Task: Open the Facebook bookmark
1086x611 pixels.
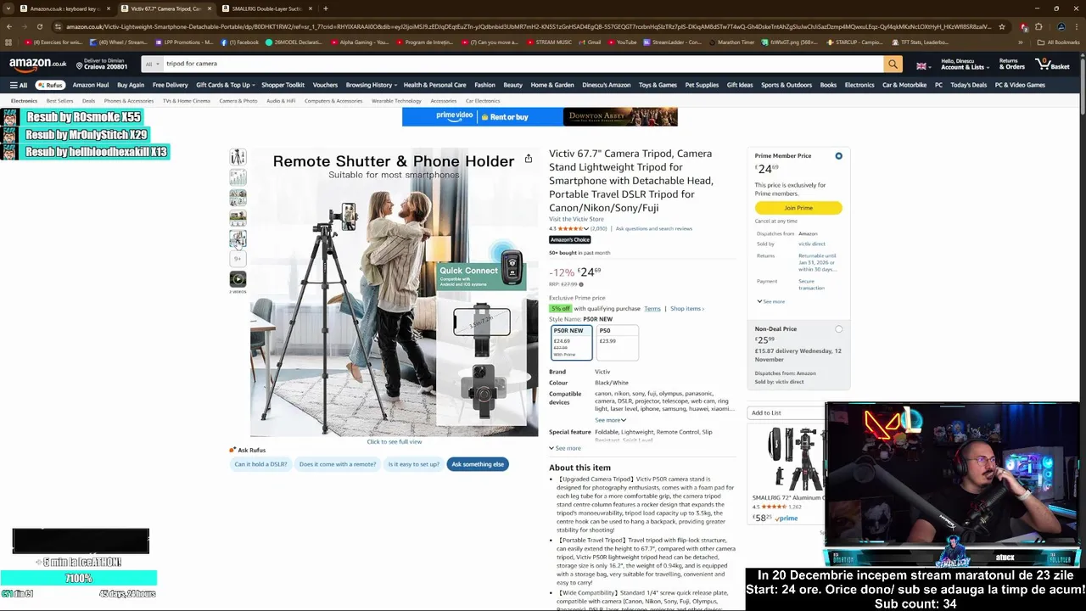Action: pyautogui.click(x=240, y=42)
